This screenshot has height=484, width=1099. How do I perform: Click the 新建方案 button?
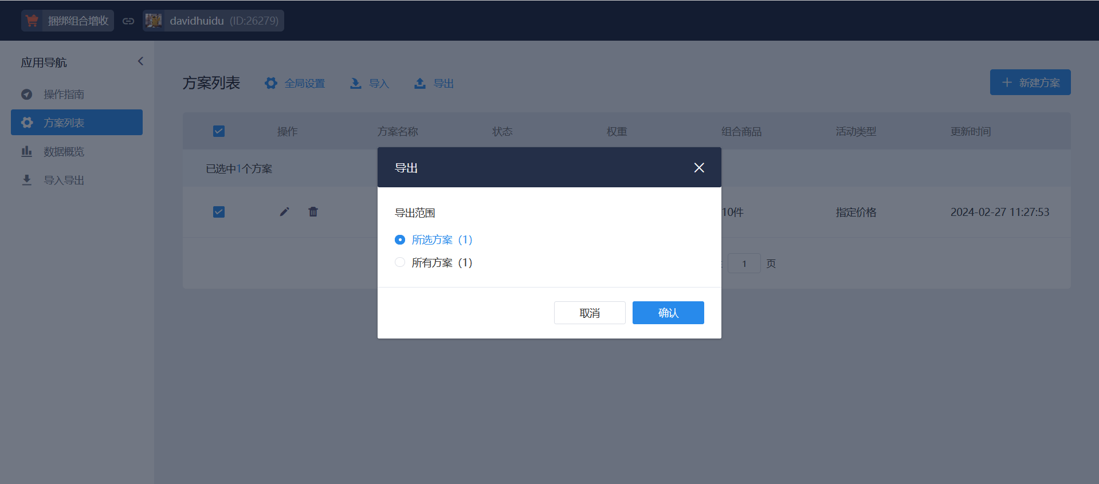[x=1030, y=82]
